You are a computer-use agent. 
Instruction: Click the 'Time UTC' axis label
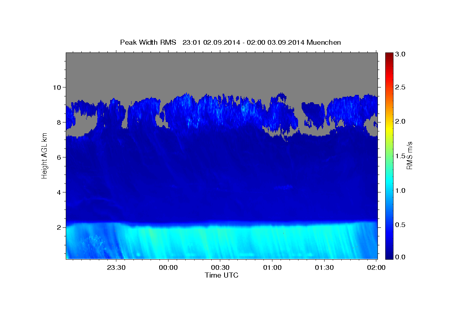221,275
